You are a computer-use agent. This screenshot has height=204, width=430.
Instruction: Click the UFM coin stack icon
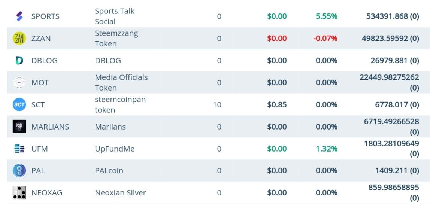coord(19,149)
